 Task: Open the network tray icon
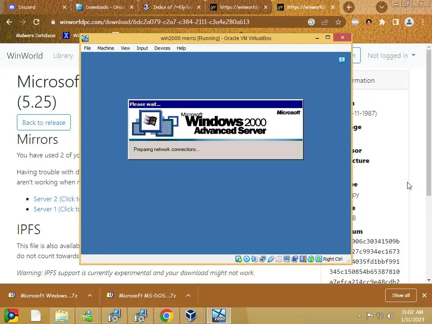pyautogui.click(x=380, y=316)
